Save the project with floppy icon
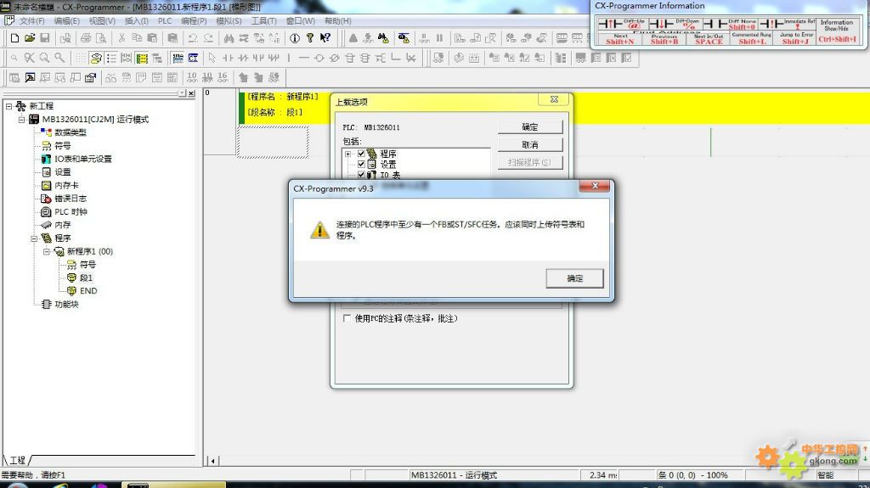870x488 pixels. (x=45, y=37)
